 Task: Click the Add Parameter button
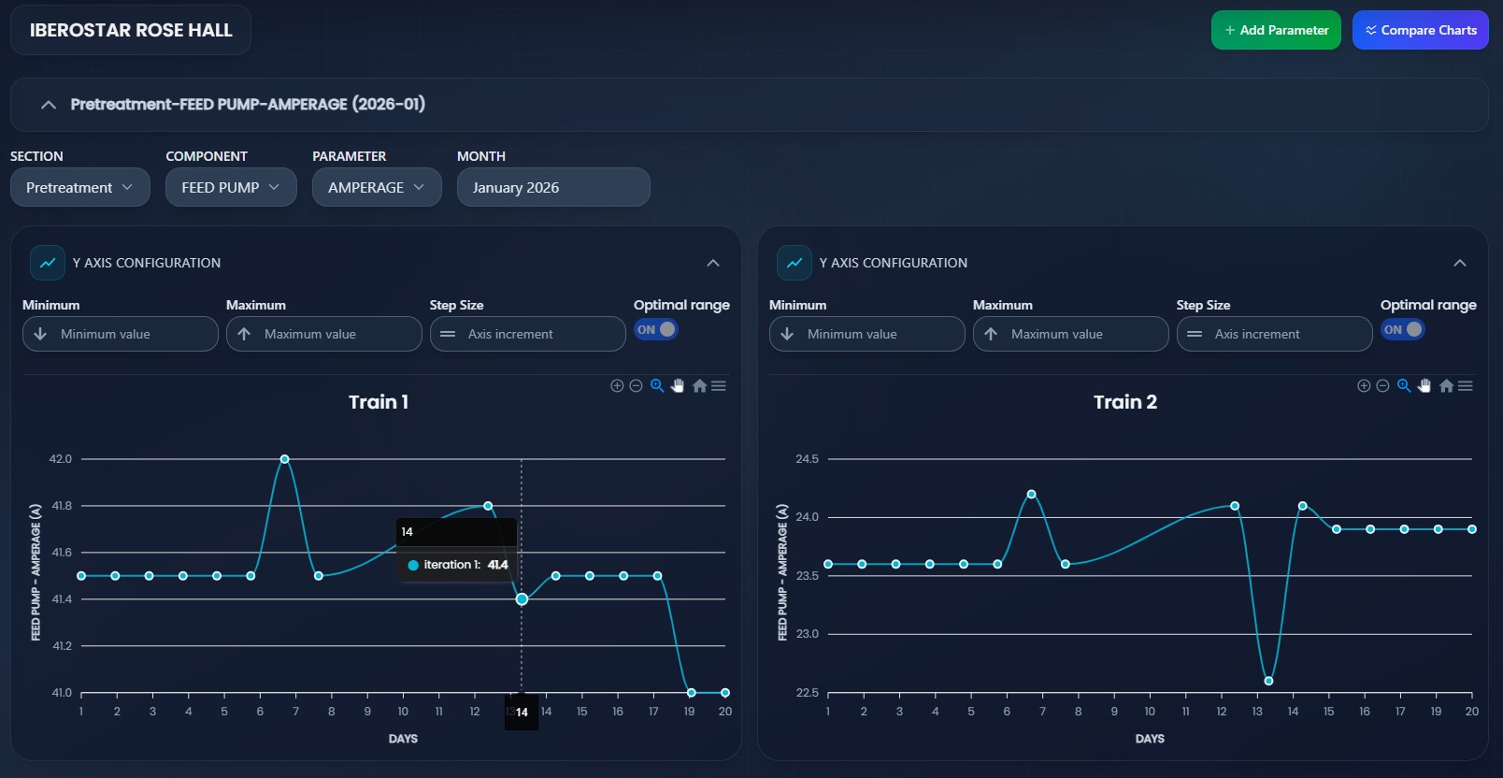[1276, 30]
